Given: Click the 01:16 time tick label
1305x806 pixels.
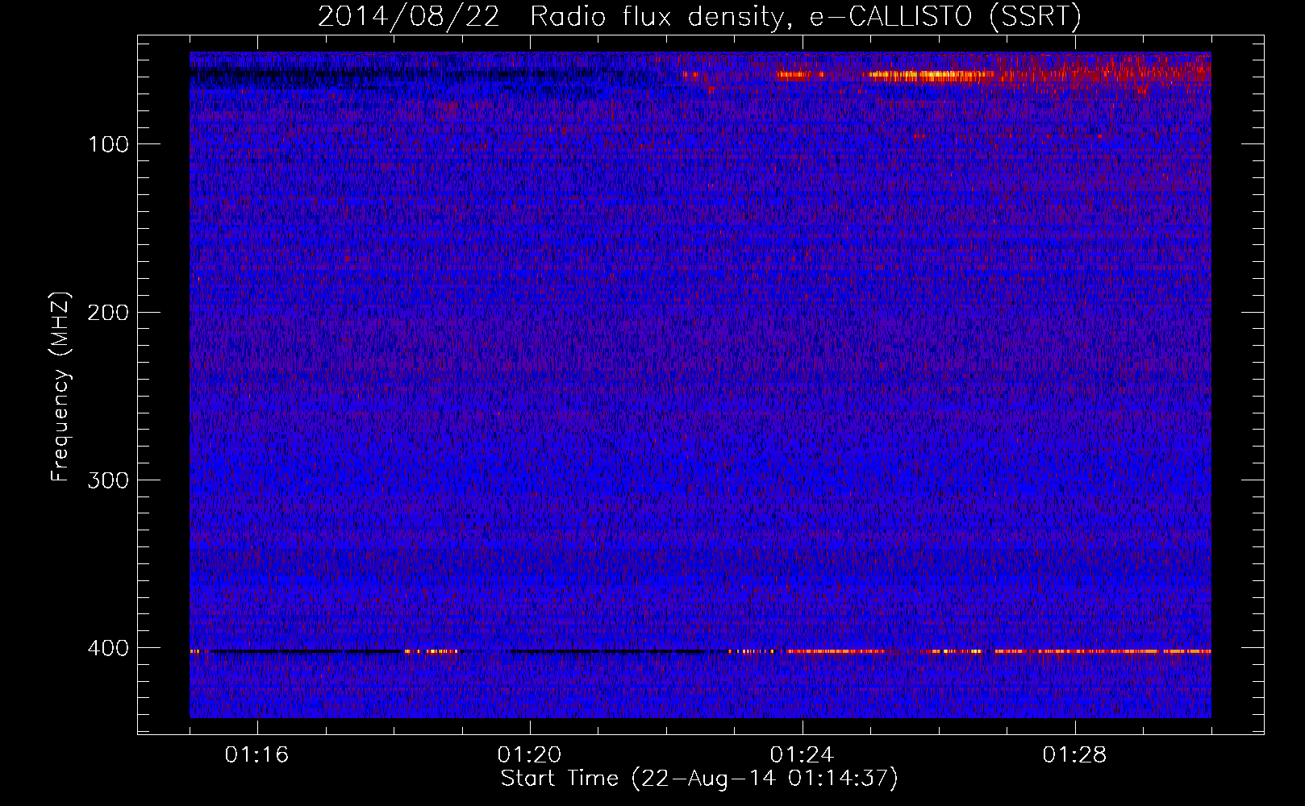Looking at the screenshot, I should point(256,755).
